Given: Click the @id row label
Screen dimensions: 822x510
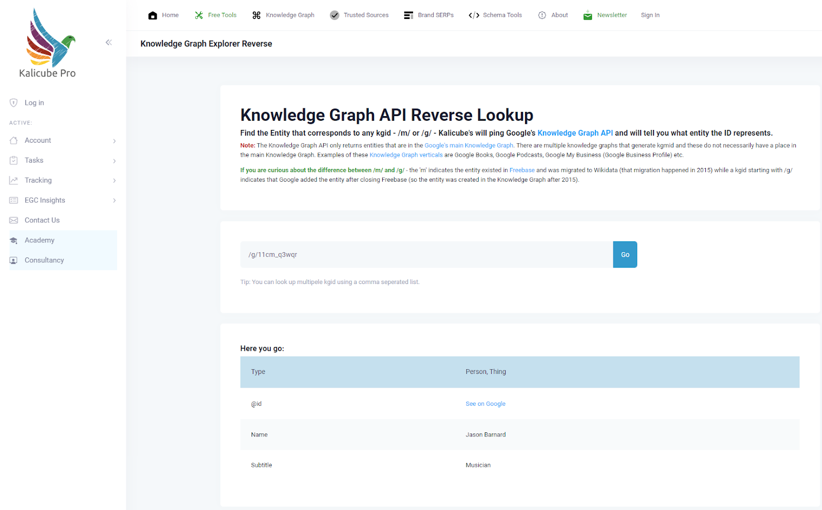Looking at the screenshot, I should (x=256, y=404).
